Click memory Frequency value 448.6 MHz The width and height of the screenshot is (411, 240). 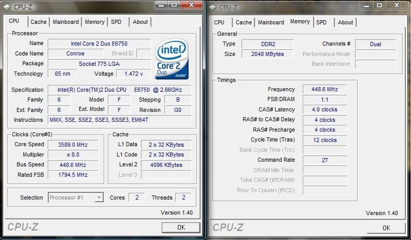324,89
